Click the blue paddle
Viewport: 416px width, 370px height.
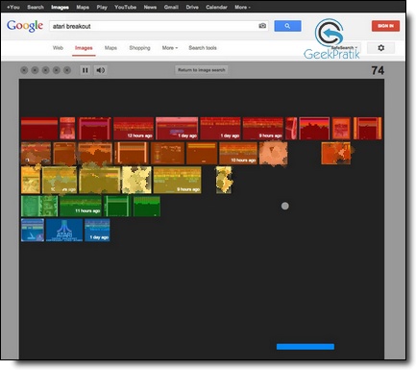coord(306,347)
